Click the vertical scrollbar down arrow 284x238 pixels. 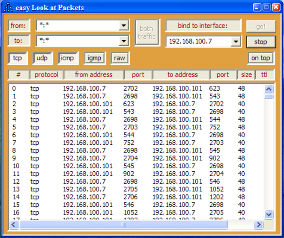269,214
